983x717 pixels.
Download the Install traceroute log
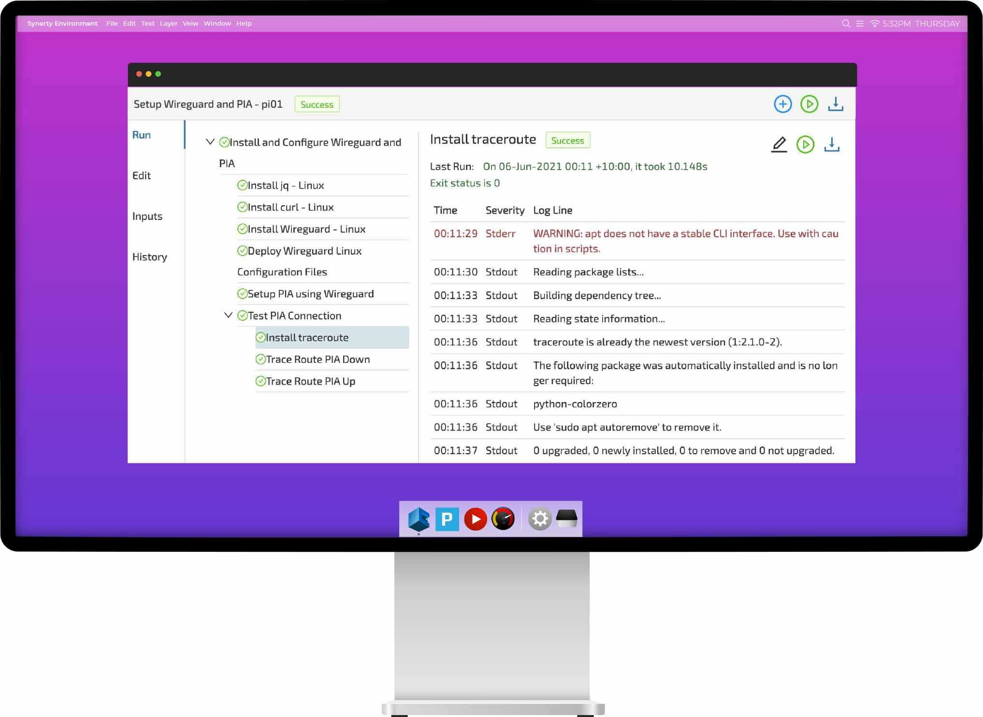[x=832, y=144]
